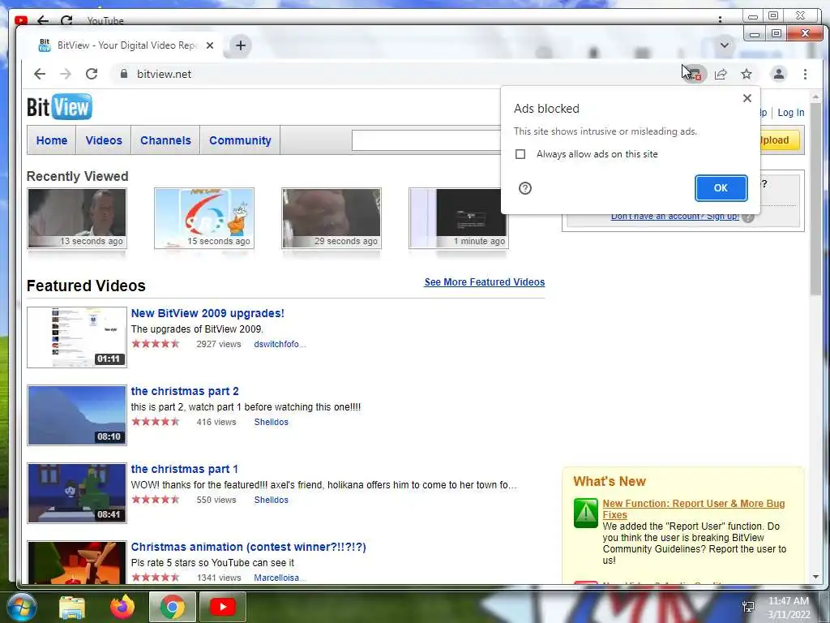The width and height of the screenshot is (830, 623).
Task: Click the page vertical scrollbar thumb
Action: [x=815, y=199]
